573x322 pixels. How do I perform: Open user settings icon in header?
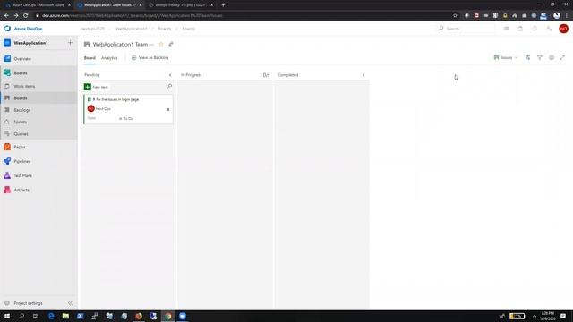tap(549, 29)
